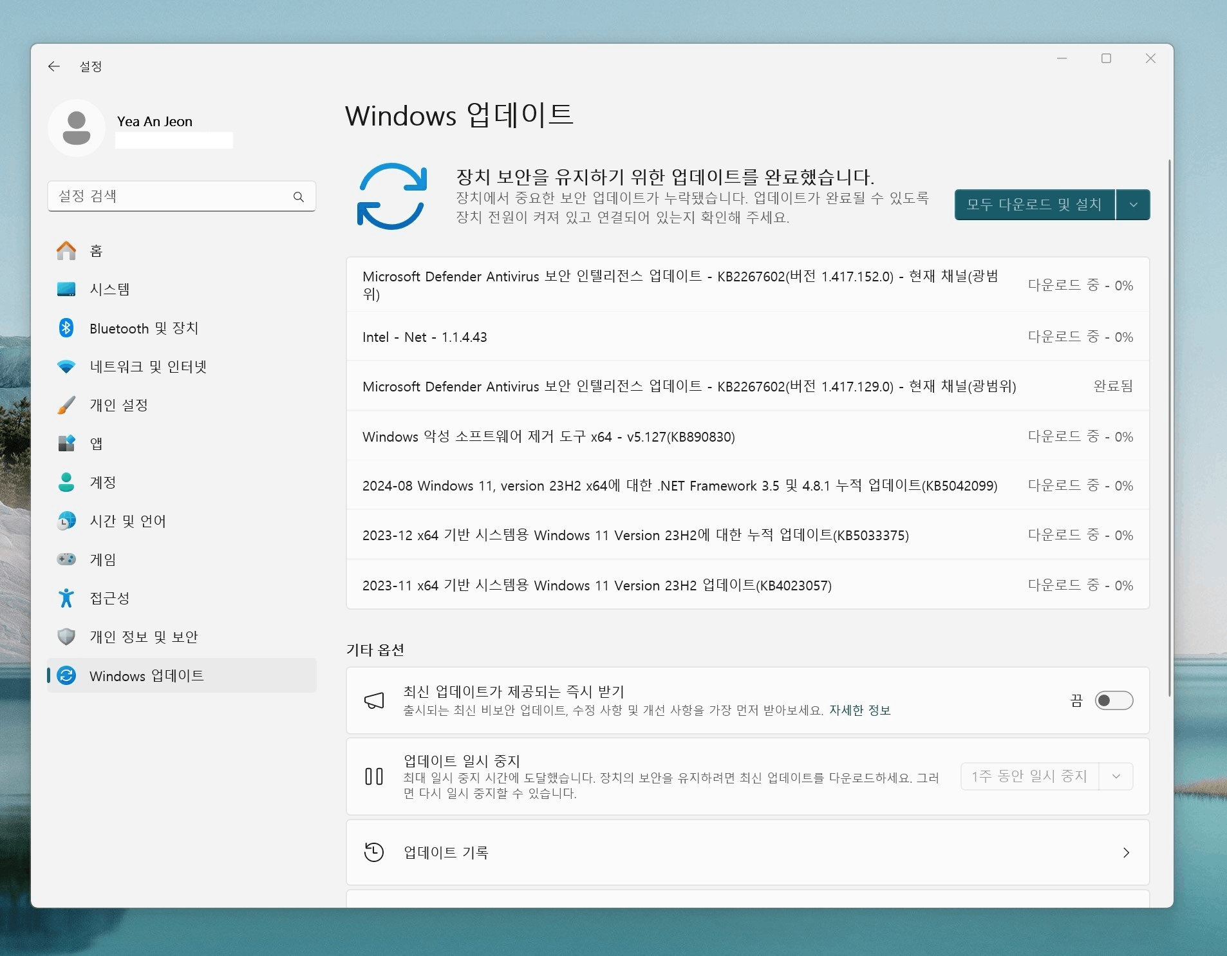Open 게임 settings
Viewport: 1227px width, 956px height.
pos(182,559)
